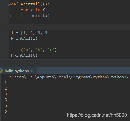The image size is (130, 121).
Task: Close the hello pythopn run tab
Action: pos(32,71)
